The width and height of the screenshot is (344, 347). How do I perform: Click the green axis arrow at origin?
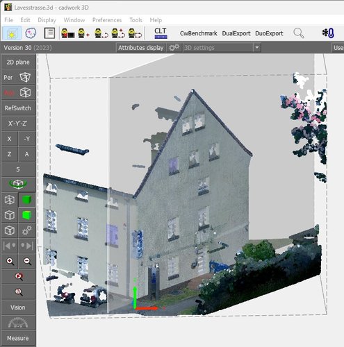(135, 297)
